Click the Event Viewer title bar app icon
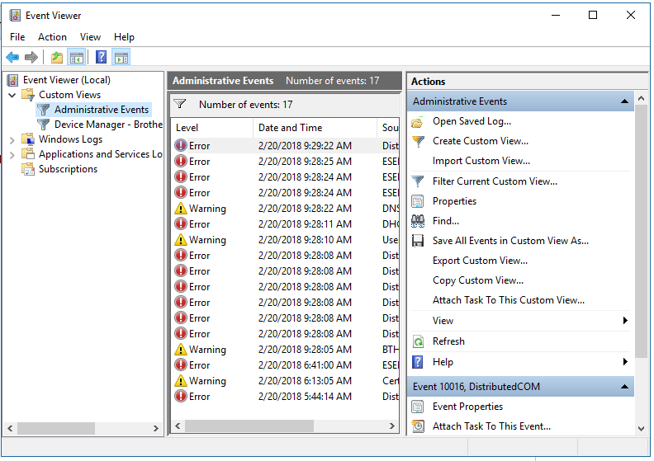Image resolution: width=654 pixels, height=461 pixels. pyautogui.click(x=15, y=16)
